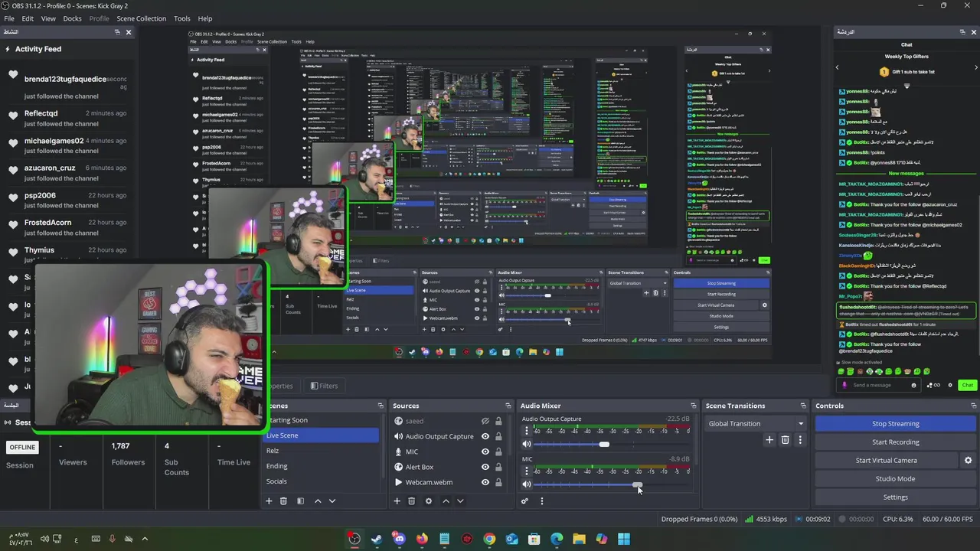Move source up in Sources list
Image resolution: width=980 pixels, height=551 pixels.
(446, 501)
